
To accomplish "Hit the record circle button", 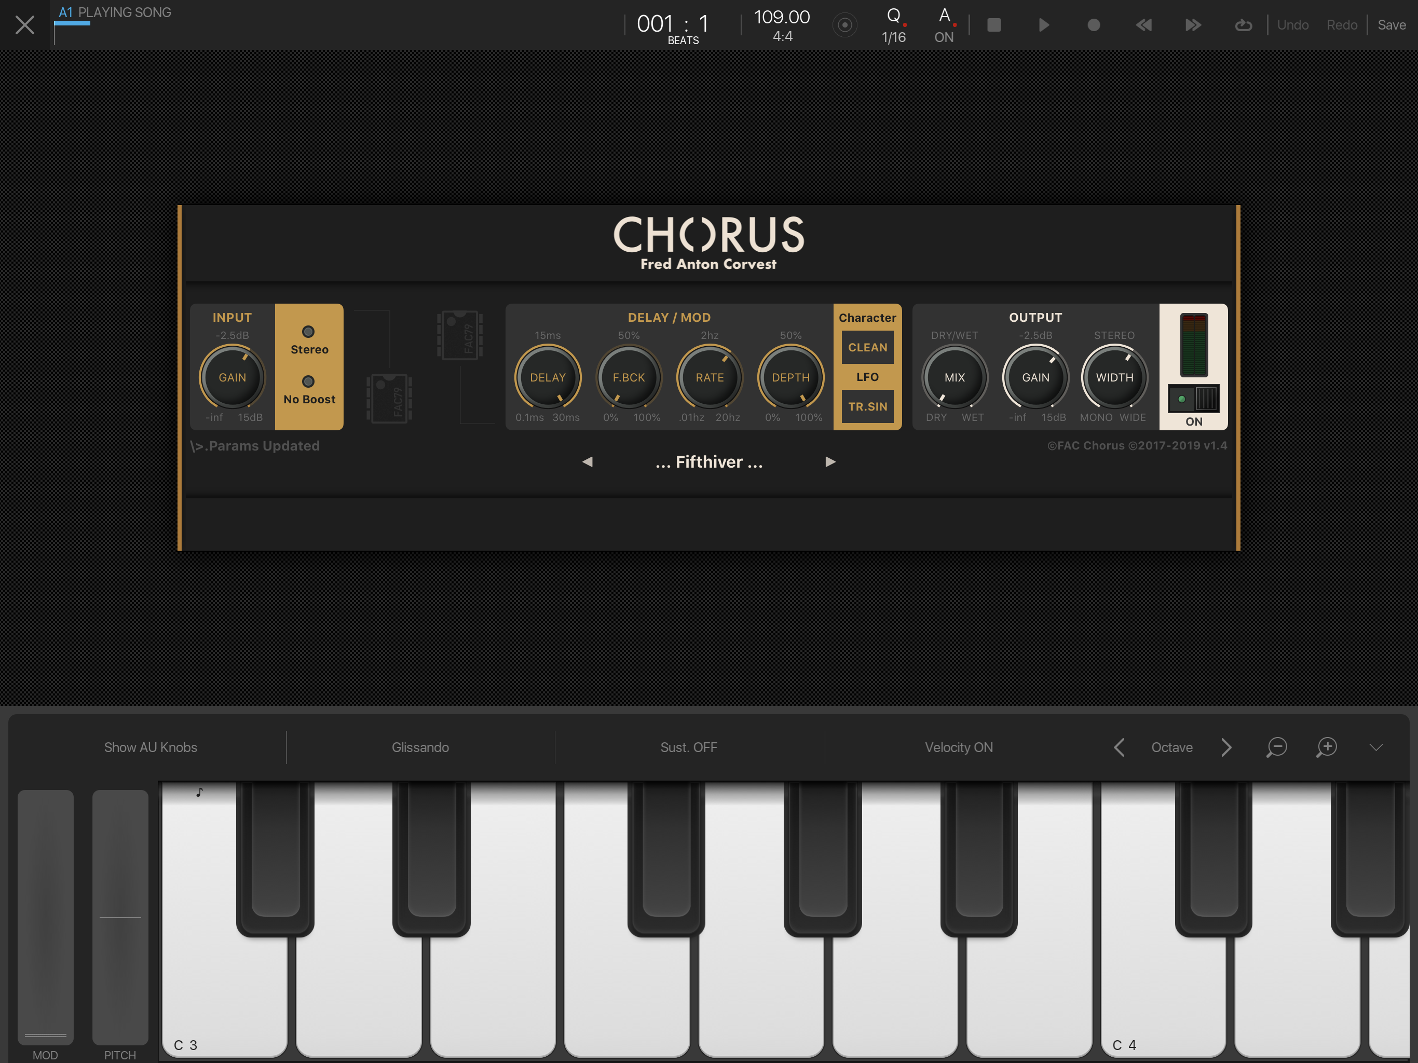I will coord(1094,25).
